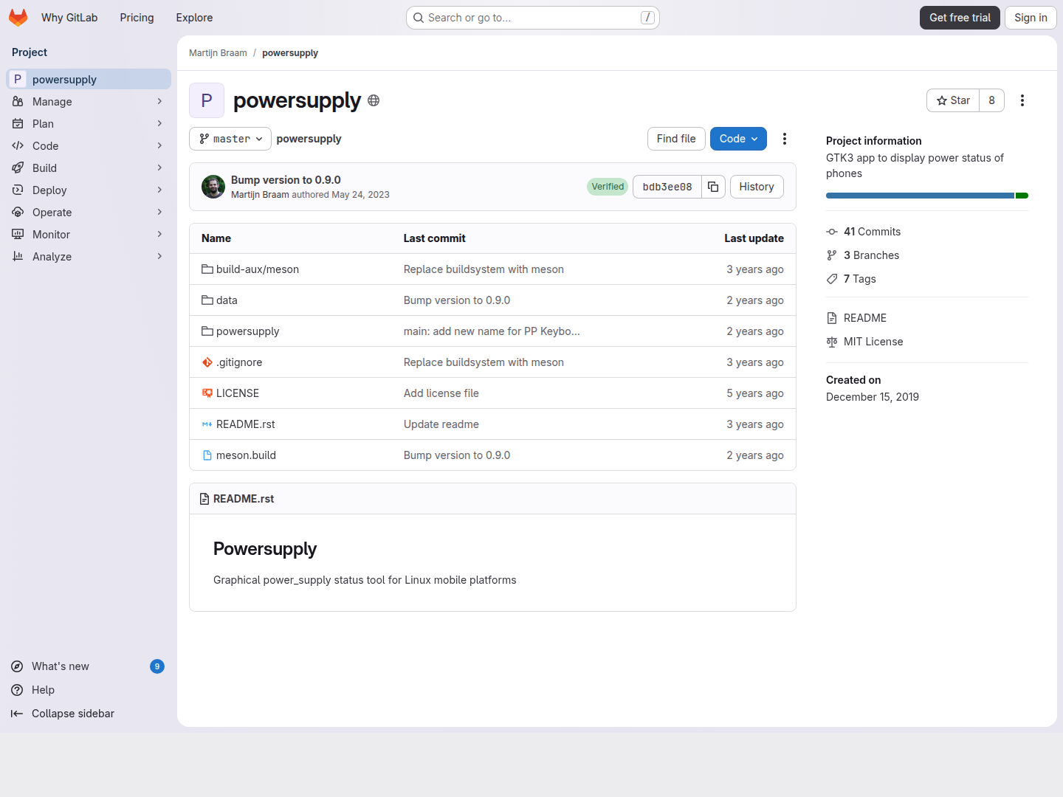The image size is (1063, 797).
Task: Open the Explore page
Action: (x=194, y=18)
